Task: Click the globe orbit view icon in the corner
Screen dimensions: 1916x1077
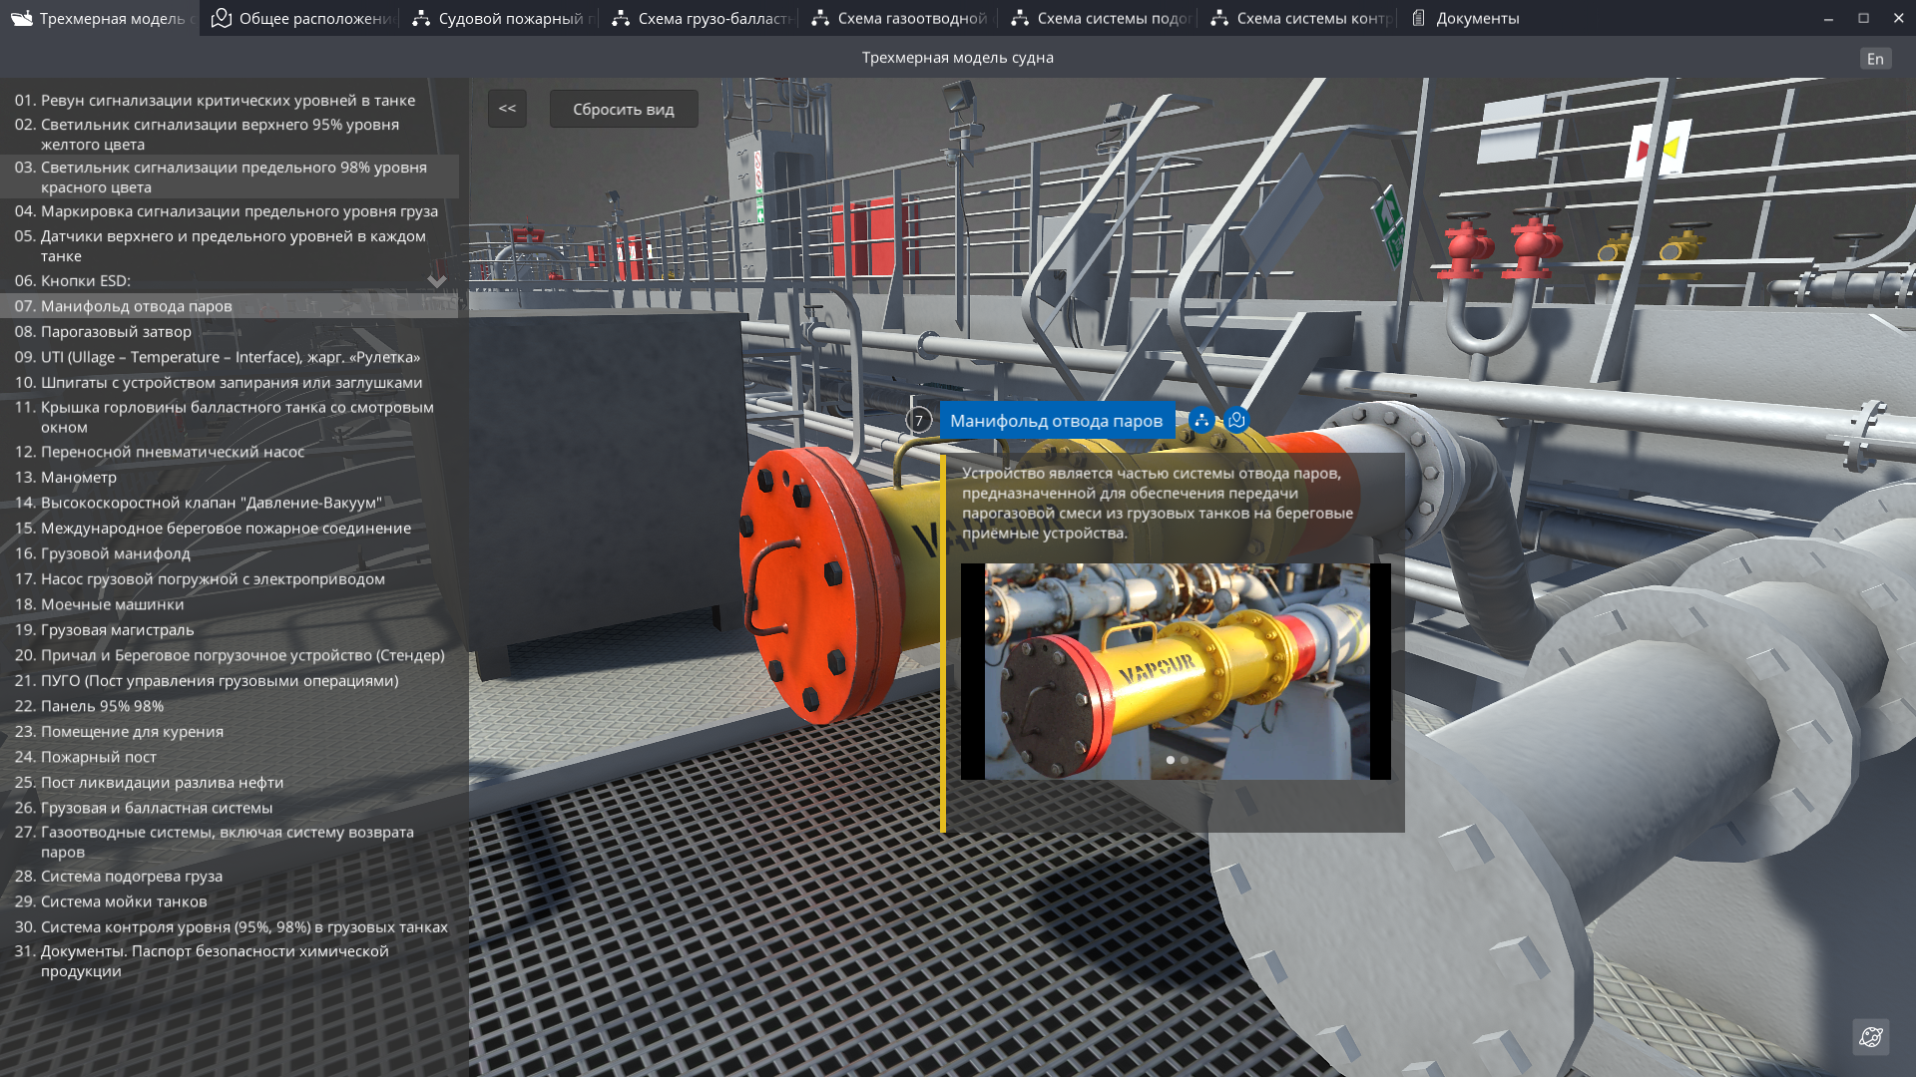Action: coord(1871,1037)
